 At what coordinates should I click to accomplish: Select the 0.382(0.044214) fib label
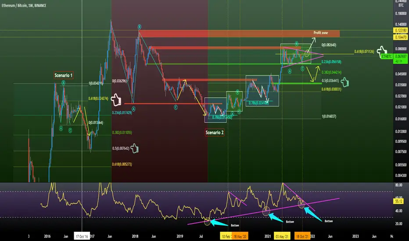[331, 72]
